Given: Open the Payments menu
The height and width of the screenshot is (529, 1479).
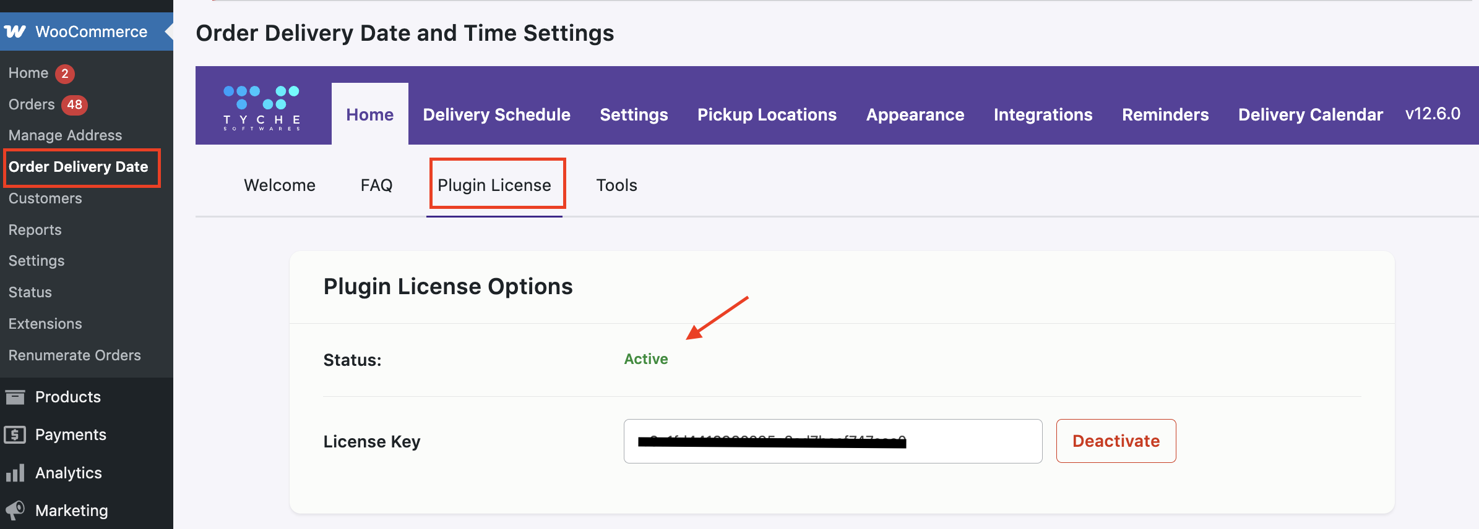Looking at the screenshot, I should pos(71,435).
